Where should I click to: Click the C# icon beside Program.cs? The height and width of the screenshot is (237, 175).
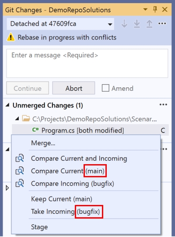35,129
